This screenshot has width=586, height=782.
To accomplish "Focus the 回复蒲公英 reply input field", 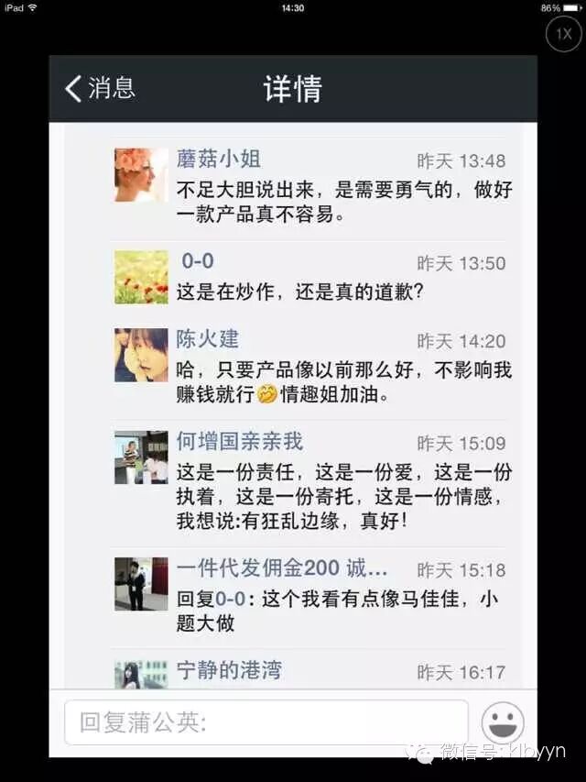I will 266,722.
